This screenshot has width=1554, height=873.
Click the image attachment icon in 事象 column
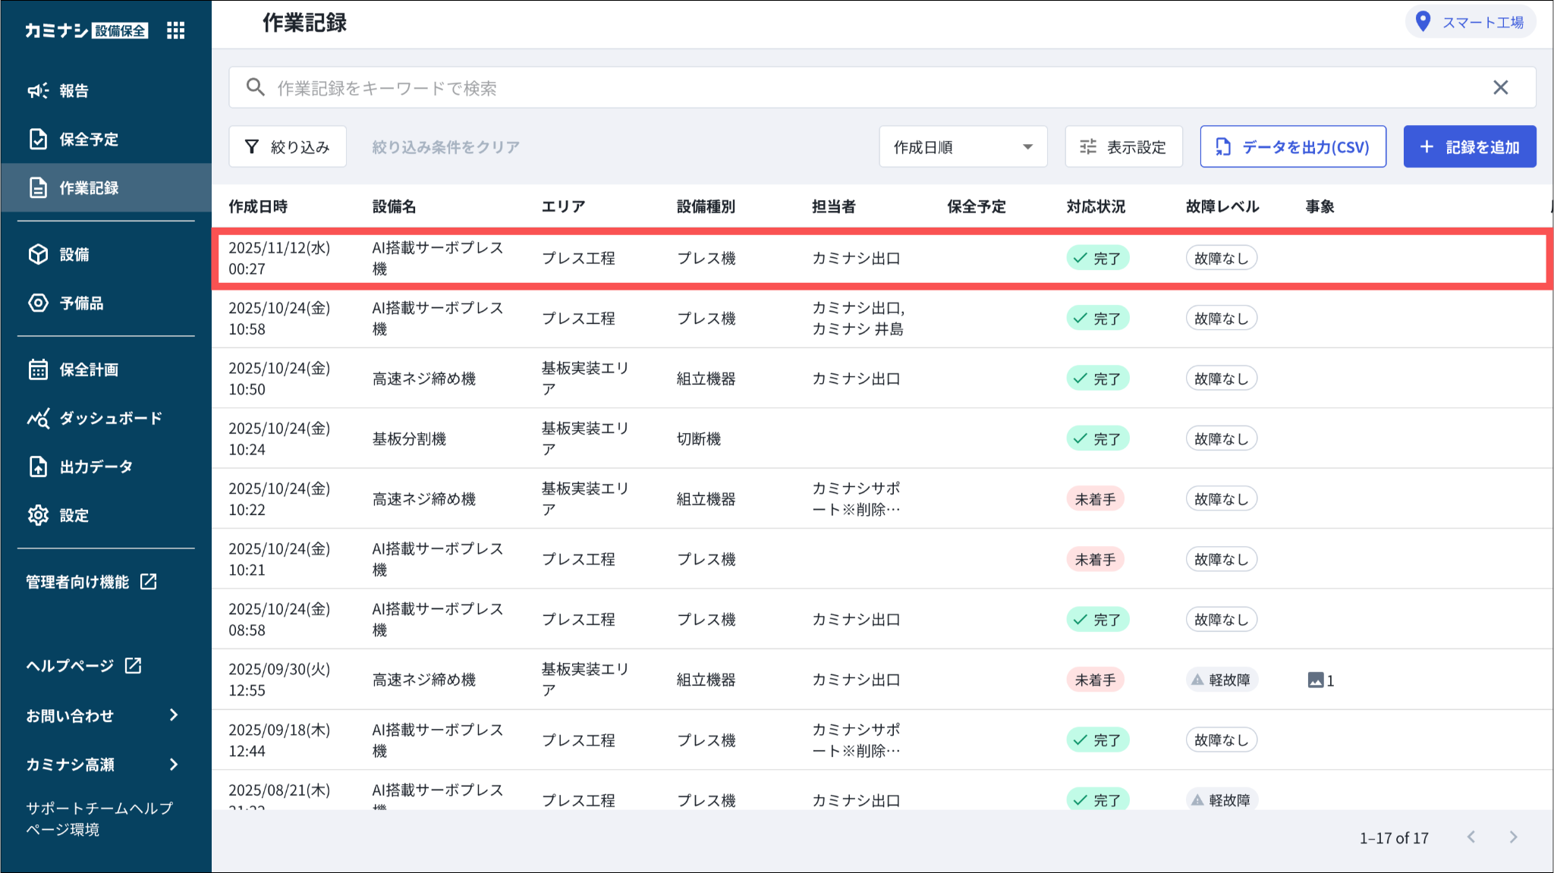pyautogui.click(x=1315, y=680)
